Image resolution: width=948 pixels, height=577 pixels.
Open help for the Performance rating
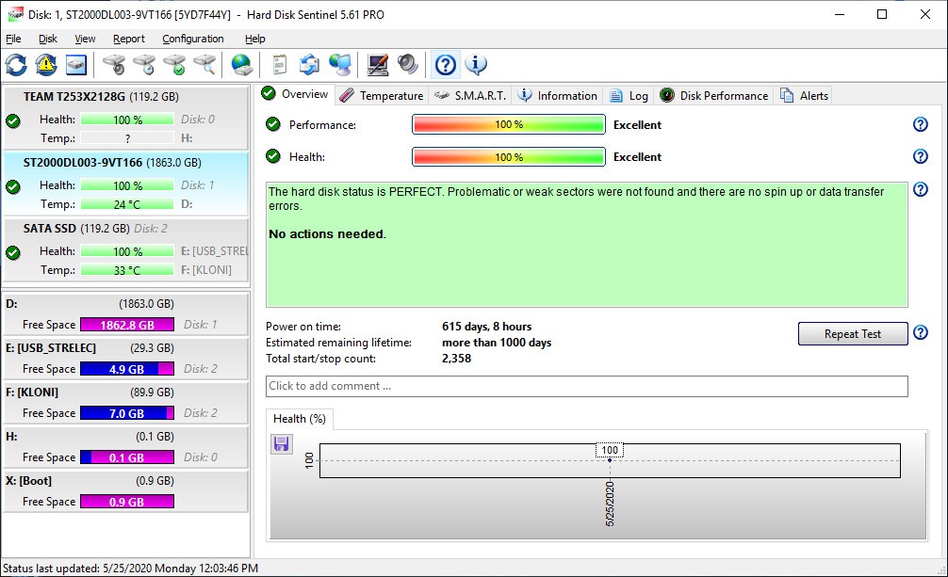pos(920,125)
